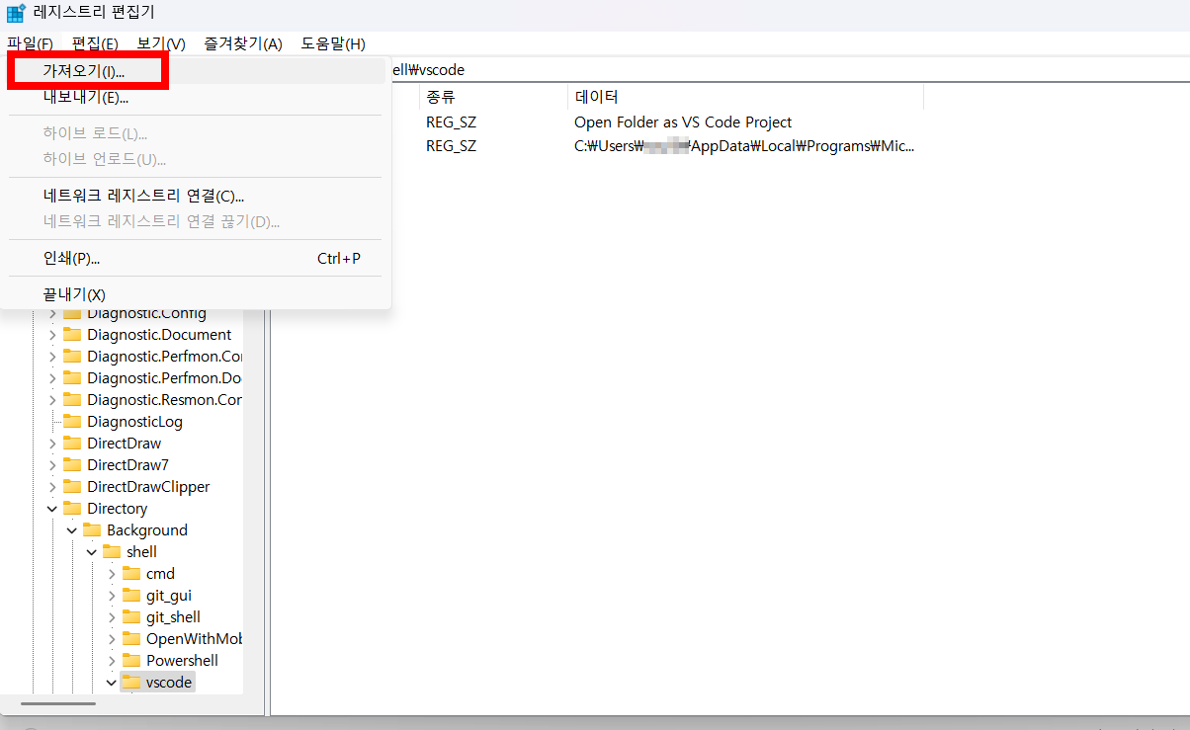Screen dimensions: 1190x730
Task: Open the 파일(F) menu
Action: 31,43
